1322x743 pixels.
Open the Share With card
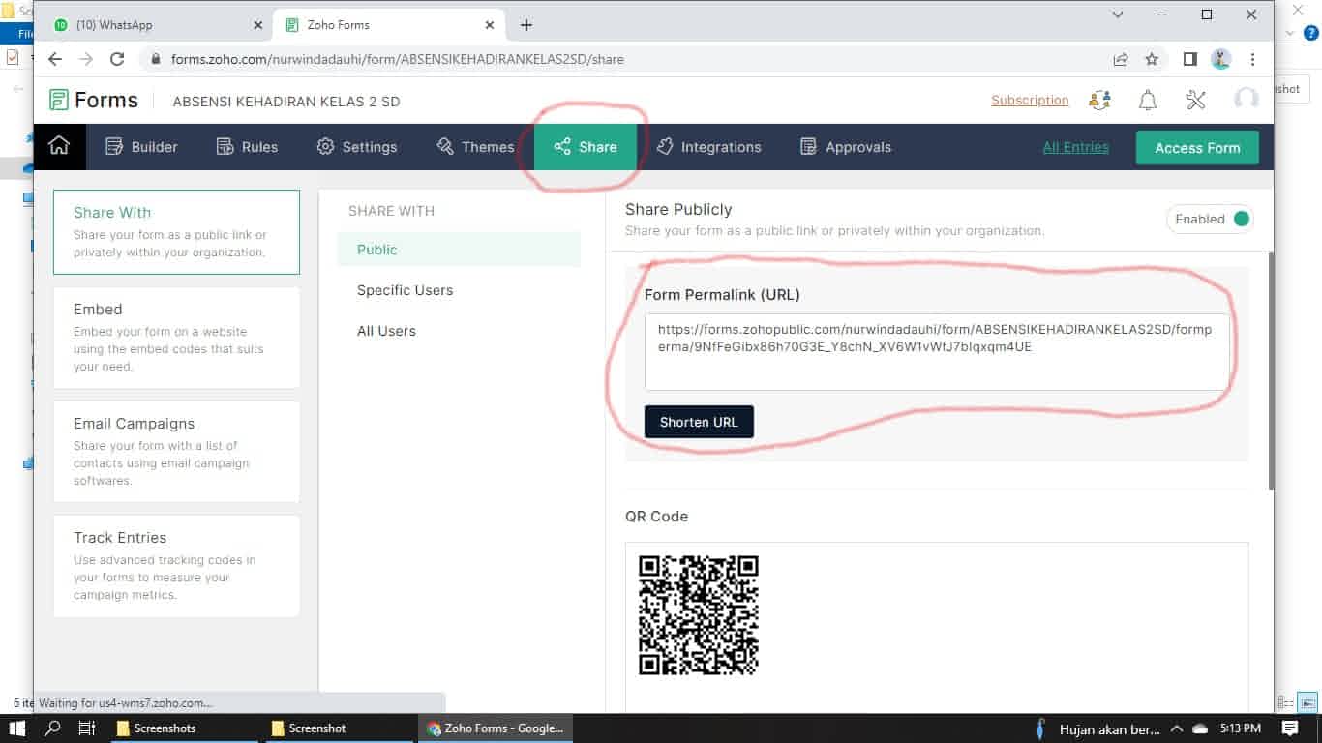(x=176, y=232)
